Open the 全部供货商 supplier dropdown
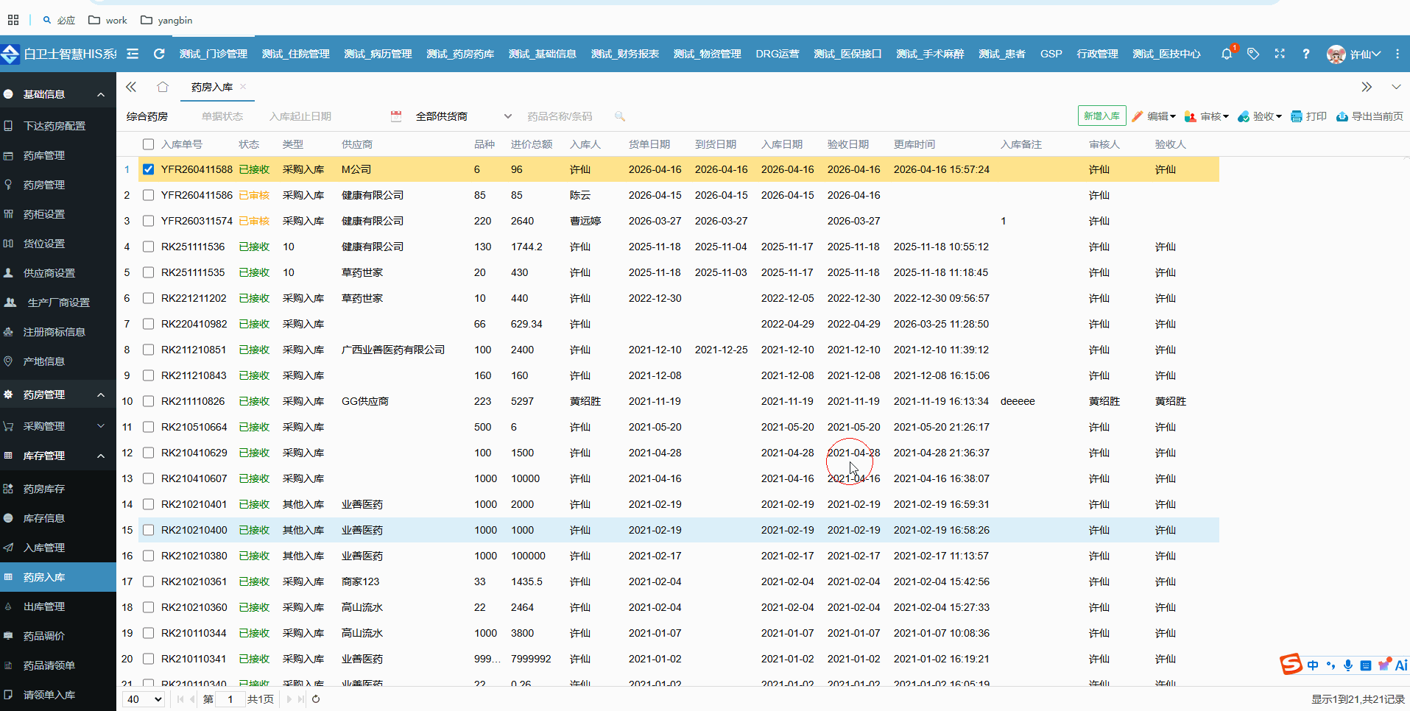This screenshot has width=1410, height=711. [463, 116]
